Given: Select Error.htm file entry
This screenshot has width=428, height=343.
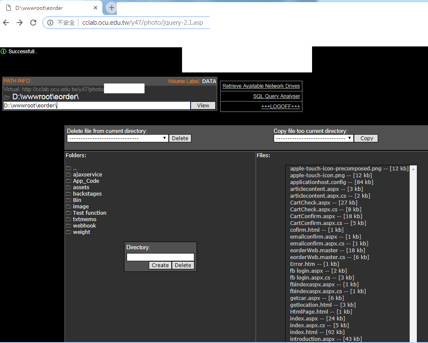Looking at the screenshot, I should click(315, 264).
